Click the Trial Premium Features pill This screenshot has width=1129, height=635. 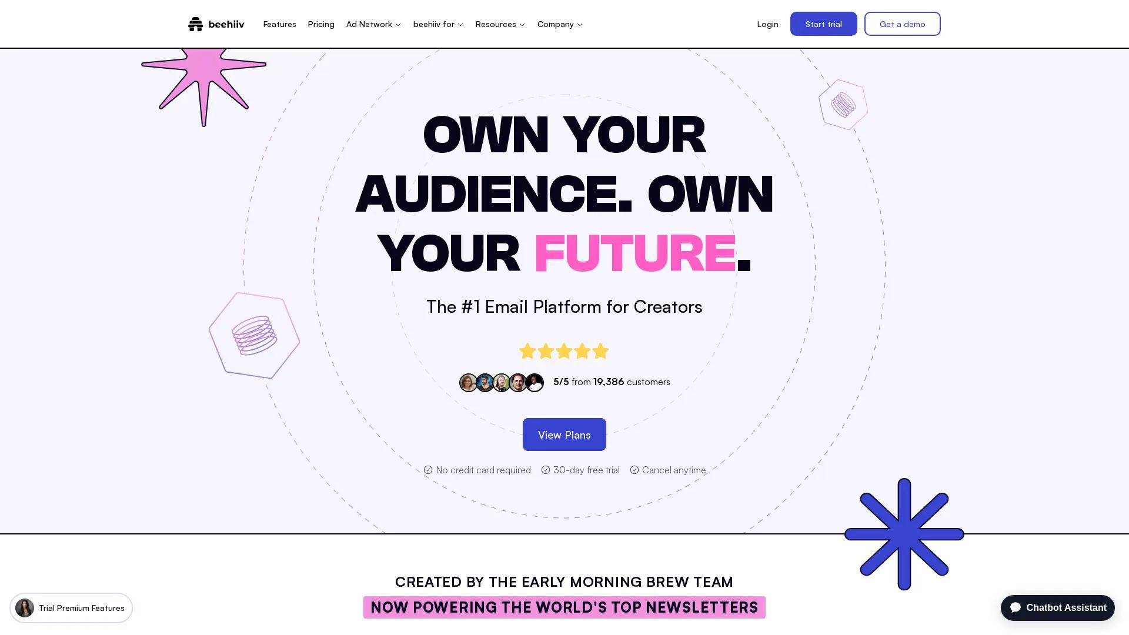coord(71,608)
